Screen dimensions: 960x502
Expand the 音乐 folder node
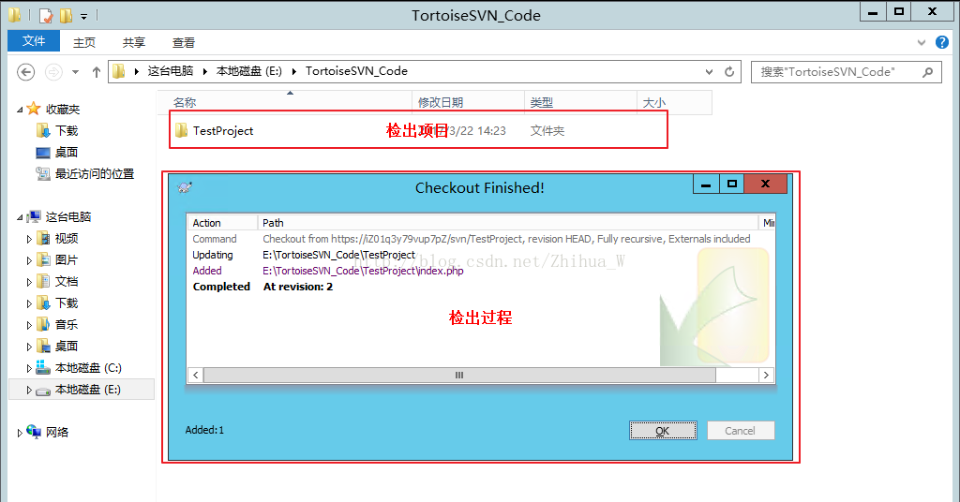[x=29, y=325]
